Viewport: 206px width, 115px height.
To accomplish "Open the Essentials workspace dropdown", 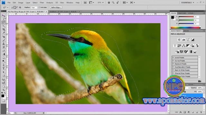I will pyautogui.click(x=187, y=3).
